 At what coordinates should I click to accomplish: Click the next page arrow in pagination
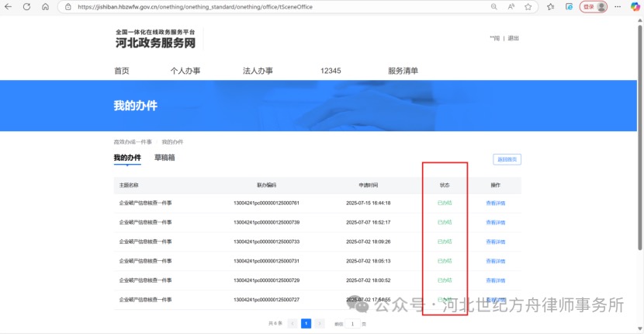click(x=320, y=323)
